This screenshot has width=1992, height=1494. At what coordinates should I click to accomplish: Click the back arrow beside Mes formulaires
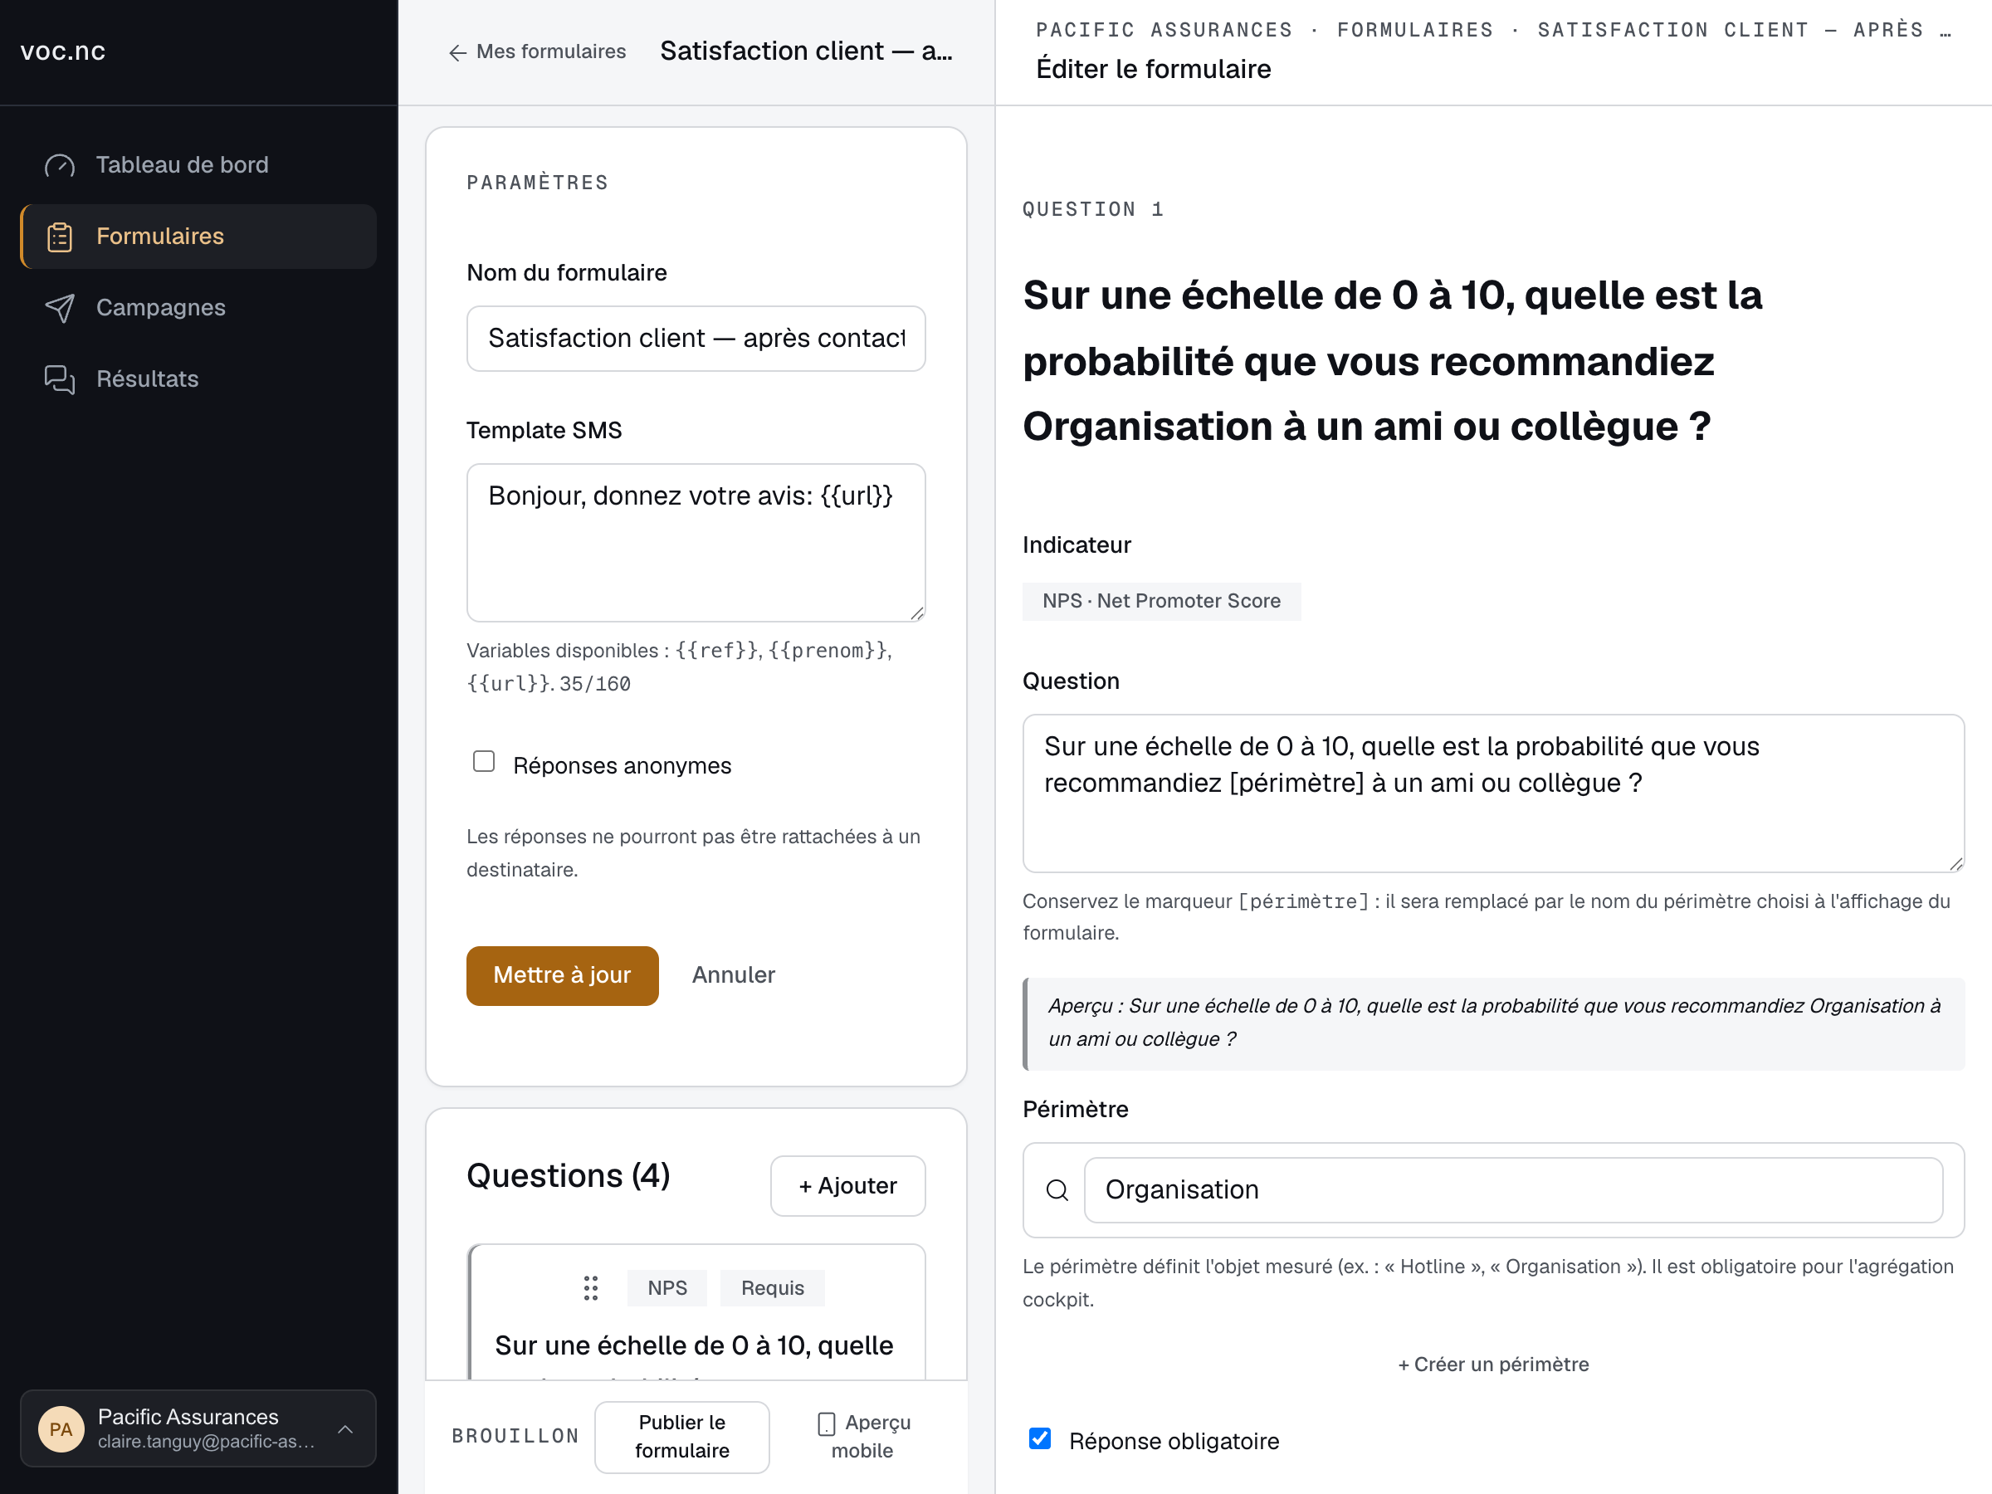[457, 52]
